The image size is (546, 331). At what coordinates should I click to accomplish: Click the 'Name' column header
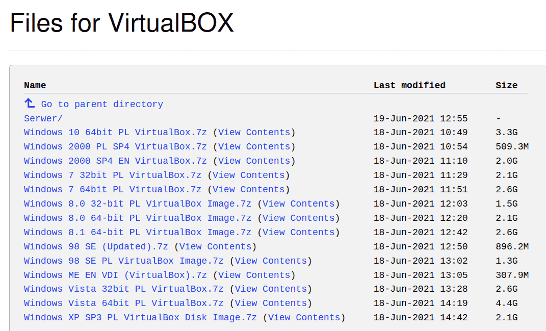pos(35,85)
